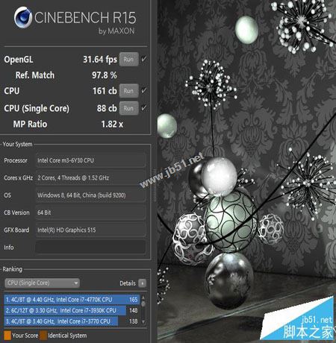Click the Cinebench logo sphere icon
The height and width of the screenshot is (343, 336).
pos(23,17)
